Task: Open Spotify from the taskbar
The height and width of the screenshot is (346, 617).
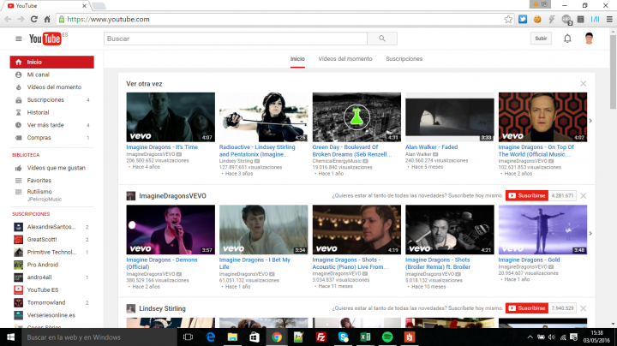Action: [387, 337]
